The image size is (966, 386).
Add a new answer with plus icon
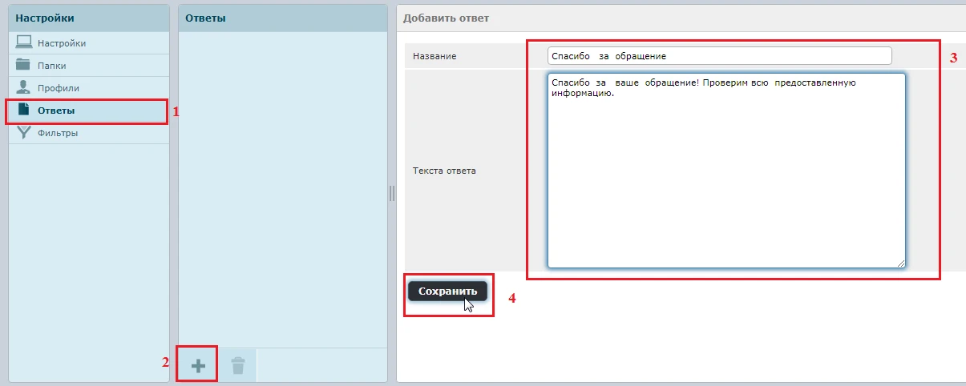pos(197,366)
